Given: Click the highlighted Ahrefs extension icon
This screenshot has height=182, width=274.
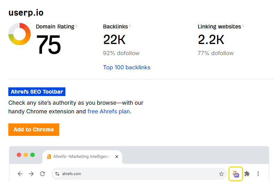Looking at the screenshot, I should [x=236, y=174].
